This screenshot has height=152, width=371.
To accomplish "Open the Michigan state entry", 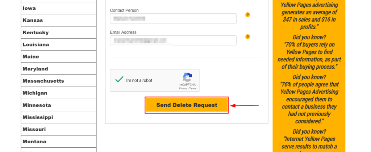I will (59, 93).
